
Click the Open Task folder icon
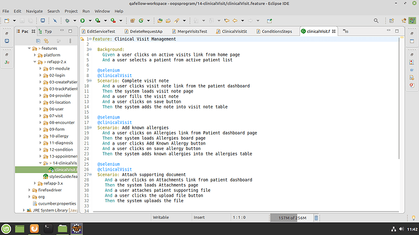click(x=168, y=21)
